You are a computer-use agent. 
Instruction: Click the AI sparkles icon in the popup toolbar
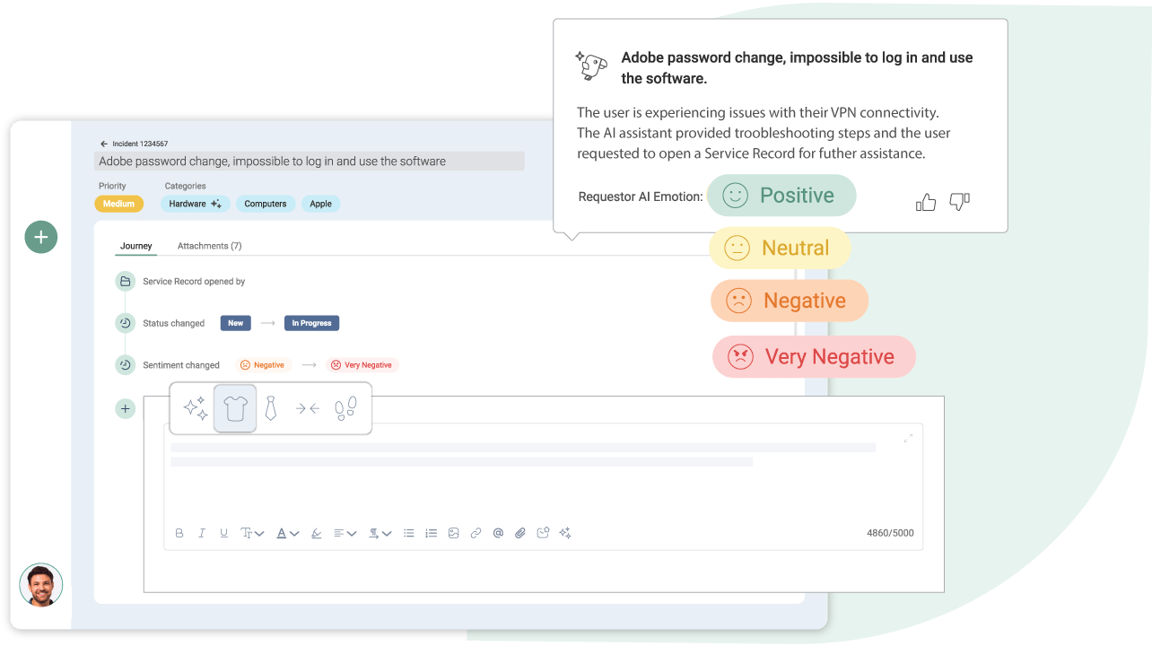tap(196, 409)
